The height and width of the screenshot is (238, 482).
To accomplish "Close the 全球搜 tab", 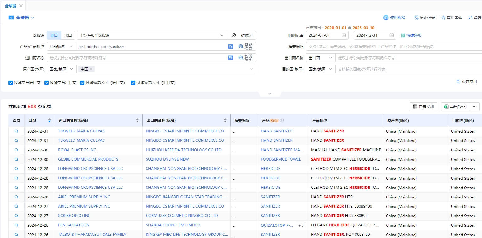I will point(21,6).
